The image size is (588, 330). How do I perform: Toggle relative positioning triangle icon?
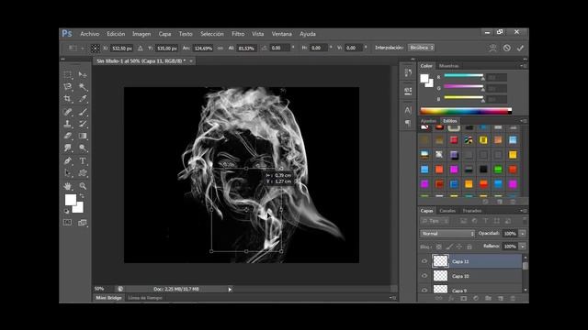[x=140, y=49]
